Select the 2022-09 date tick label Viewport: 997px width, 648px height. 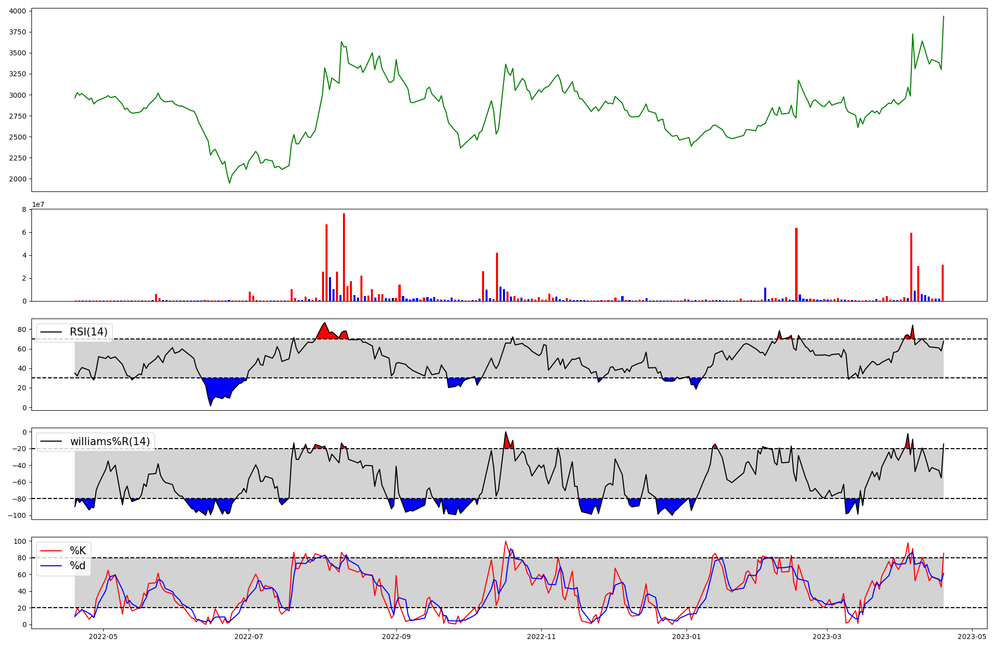point(396,637)
